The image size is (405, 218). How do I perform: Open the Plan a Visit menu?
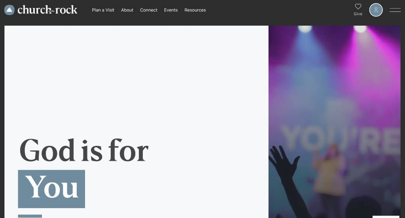(x=103, y=10)
